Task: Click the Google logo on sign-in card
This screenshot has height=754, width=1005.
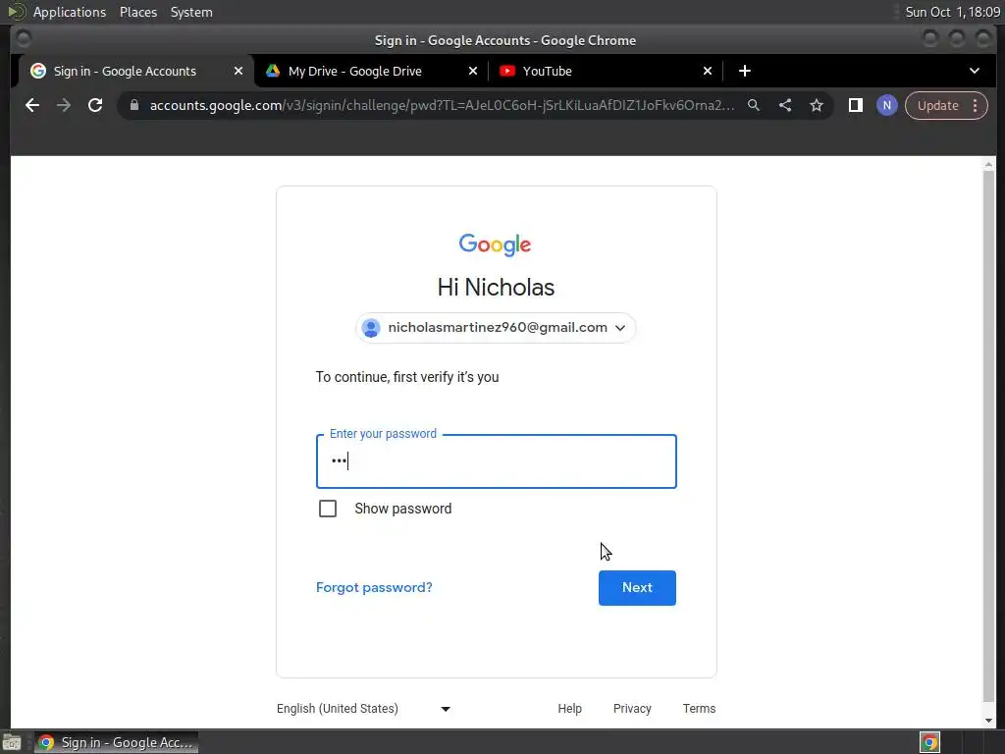Action: point(495,244)
